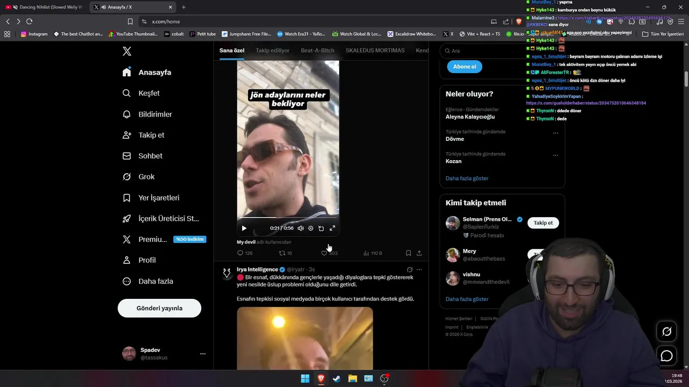Reload the page

tap(29, 21)
